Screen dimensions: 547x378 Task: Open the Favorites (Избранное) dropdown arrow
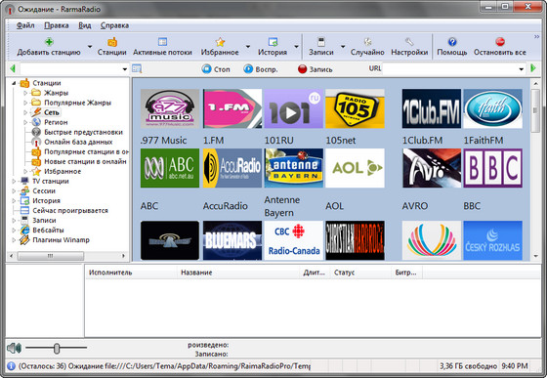tap(248, 46)
